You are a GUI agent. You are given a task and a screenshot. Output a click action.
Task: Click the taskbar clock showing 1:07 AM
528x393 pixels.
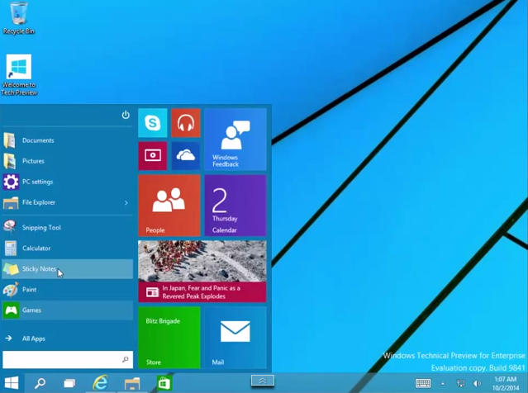point(506,383)
